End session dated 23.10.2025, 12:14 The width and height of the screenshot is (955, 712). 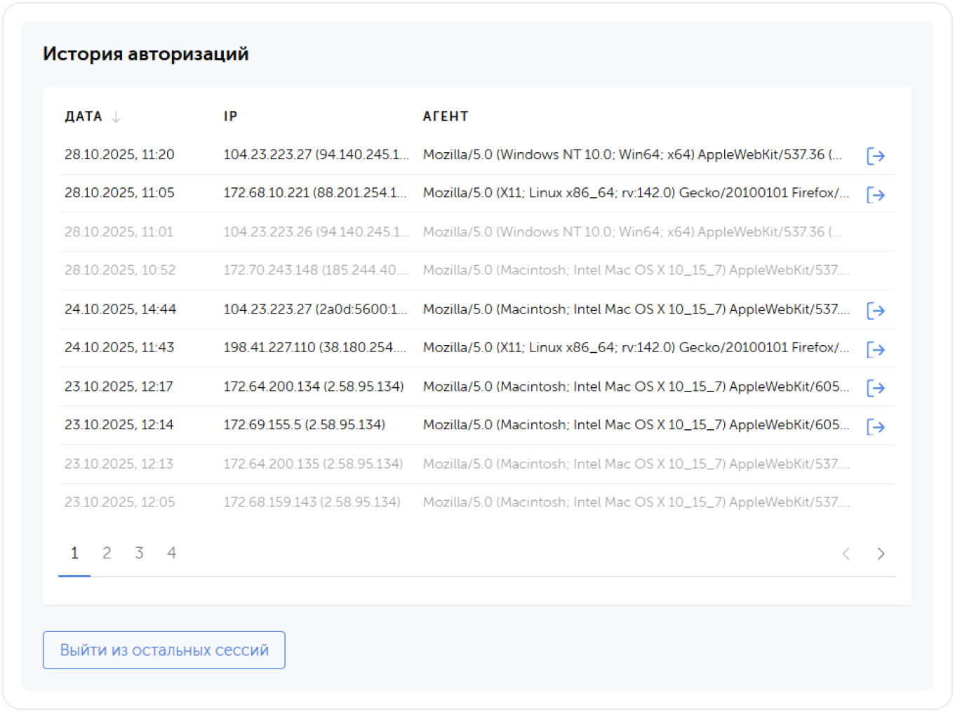tap(875, 426)
